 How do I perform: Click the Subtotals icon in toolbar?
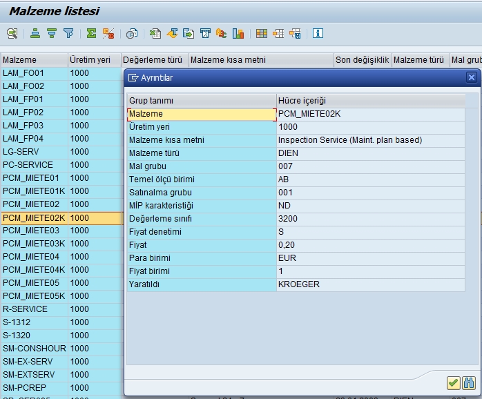108,33
